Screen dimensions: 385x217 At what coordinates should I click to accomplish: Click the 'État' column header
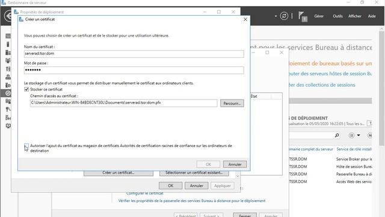tap(254, 96)
